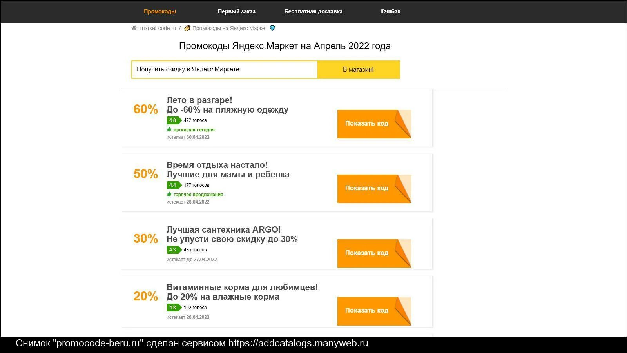Click the page heading Промокоды Яндекс.Маркет на Апрель 2022

285,46
